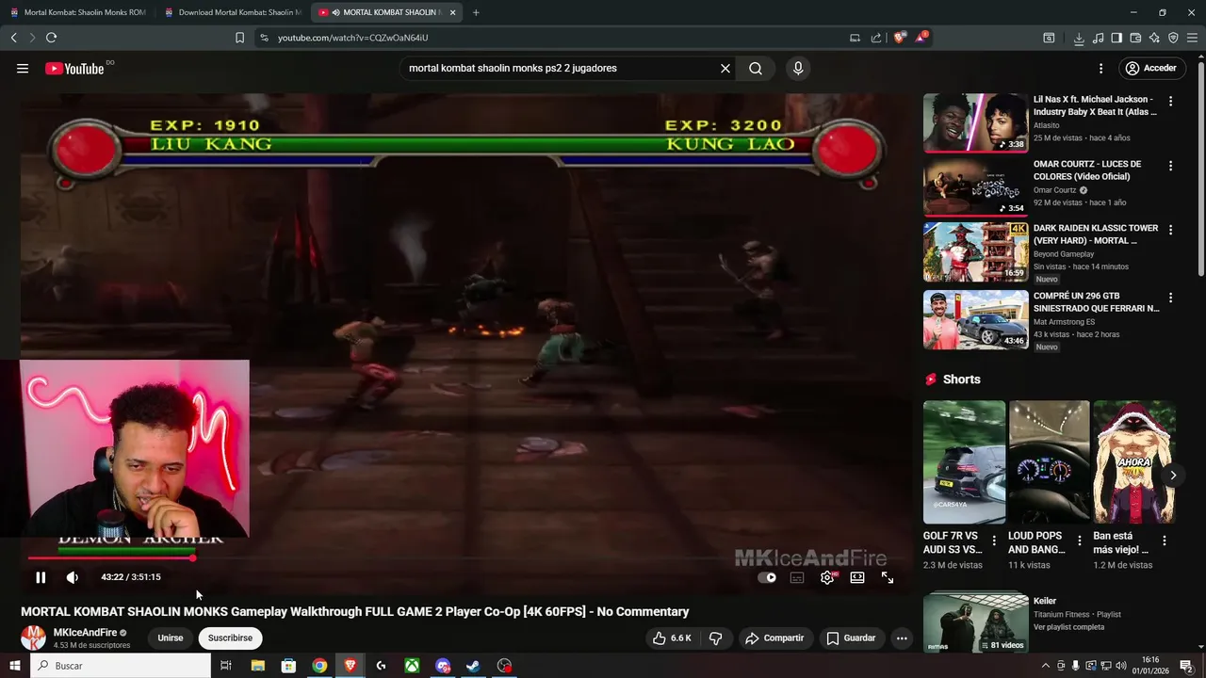Click the Ver playlist completa link
This screenshot has height=678, width=1206.
tap(1068, 627)
